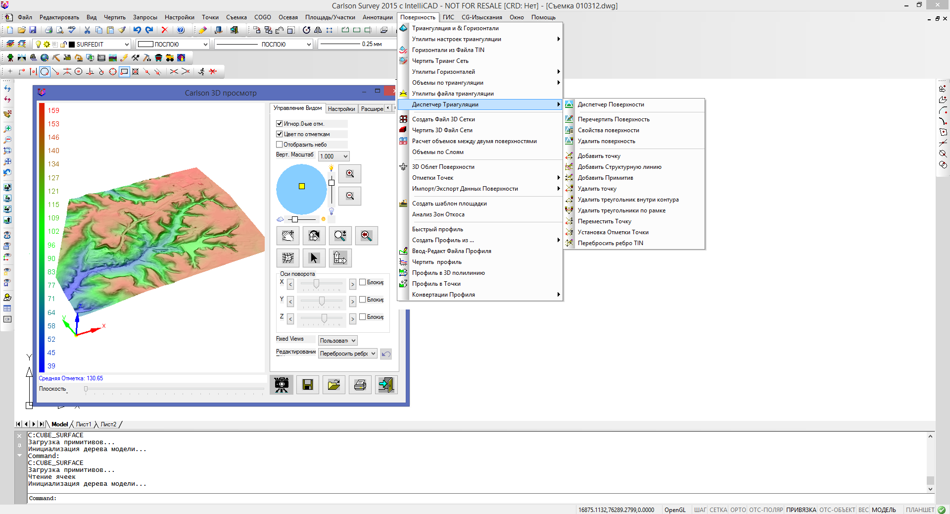The width and height of the screenshot is (950, 514).
Task: Toggle ПРИВЯЗКА in status bar
Action: (801, 510)
